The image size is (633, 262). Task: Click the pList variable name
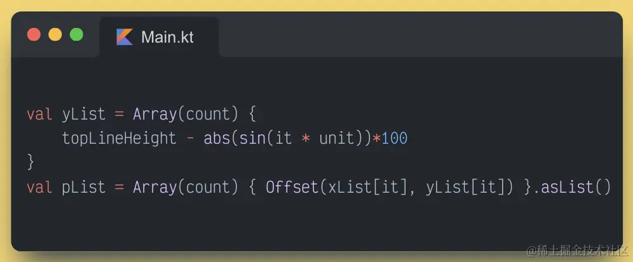point(84,188)
